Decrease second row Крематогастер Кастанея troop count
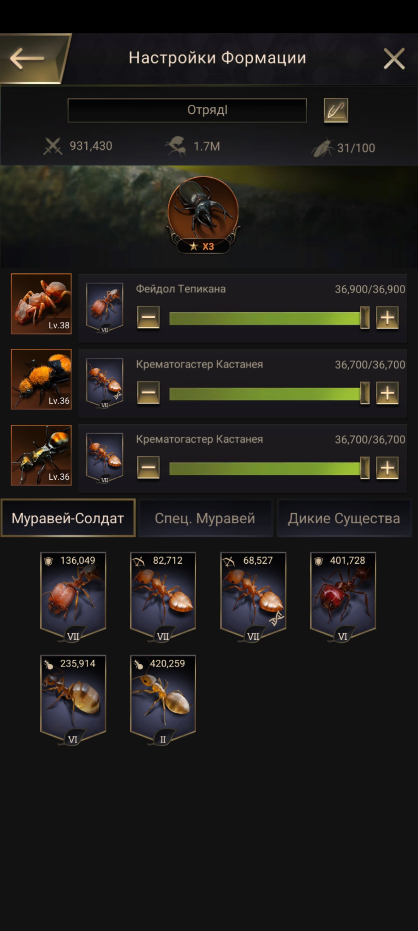The image size is (418, 931). tap(148, 393)
